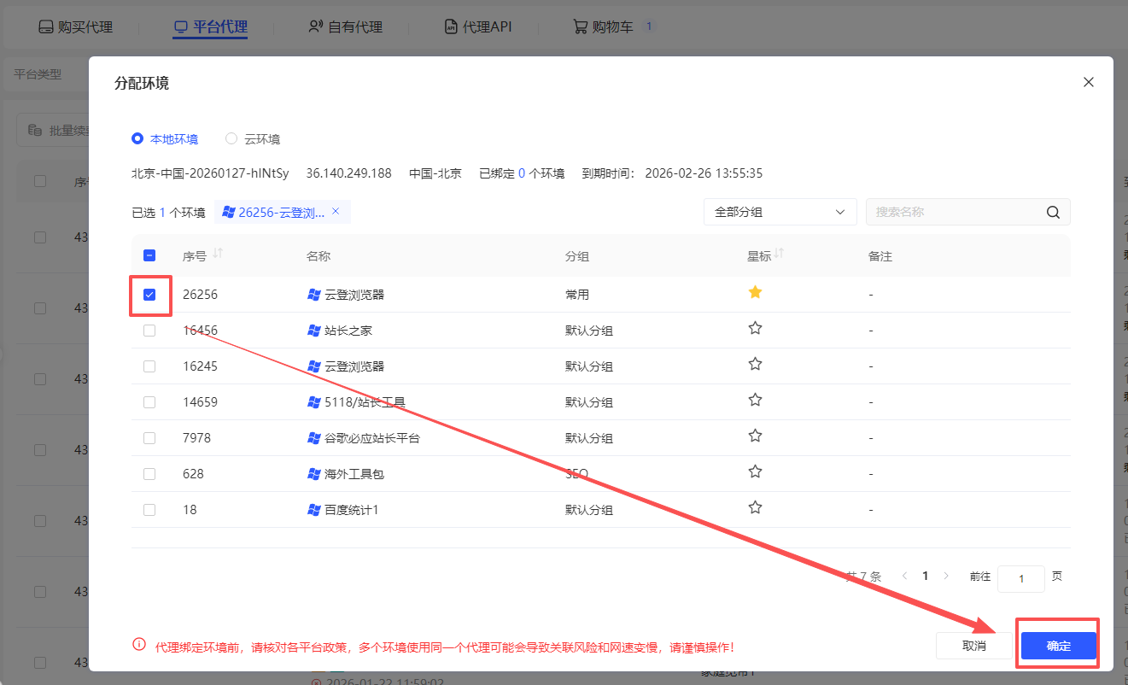1128x685 pixels.
Task: Uncheck the checkbox for environment 26256
Action: point(150,294)
